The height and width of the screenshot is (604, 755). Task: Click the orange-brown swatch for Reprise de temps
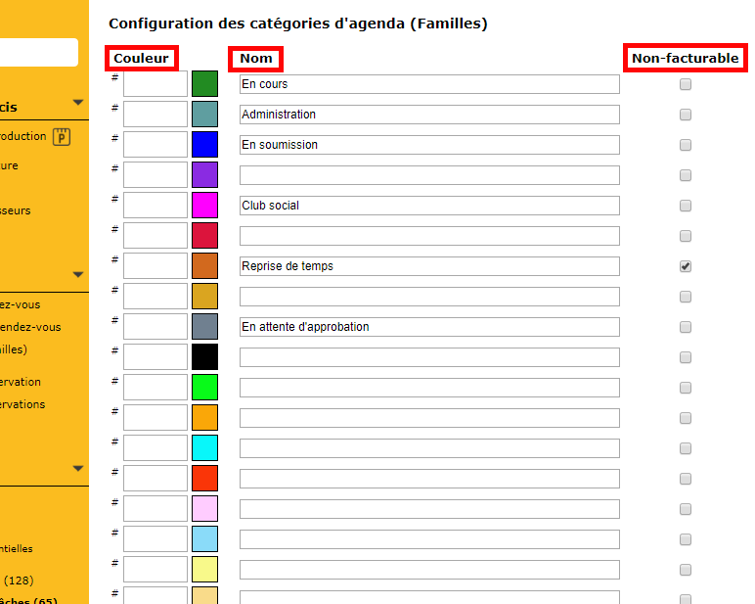click(204, 266)
